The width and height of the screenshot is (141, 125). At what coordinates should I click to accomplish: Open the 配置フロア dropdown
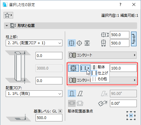pyautogui.click(x=34, y=94)
